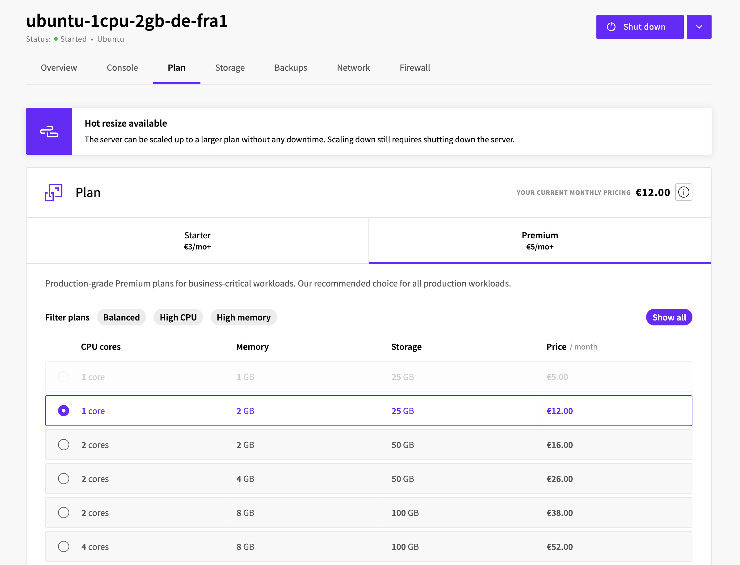
Task: Switch to the Premium plan tab
Action: click(x=540, y=241)
